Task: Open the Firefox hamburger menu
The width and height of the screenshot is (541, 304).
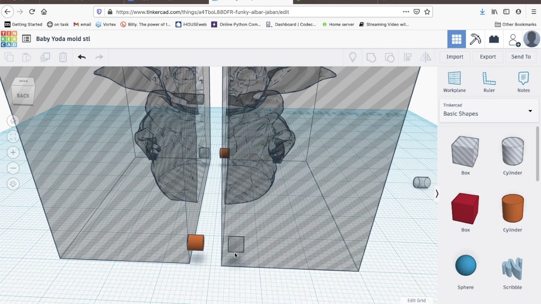Action: click(533, 12)
